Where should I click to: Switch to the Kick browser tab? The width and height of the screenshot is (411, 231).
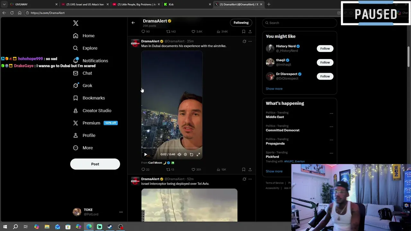pyautogui.click(x=188, y=4)
